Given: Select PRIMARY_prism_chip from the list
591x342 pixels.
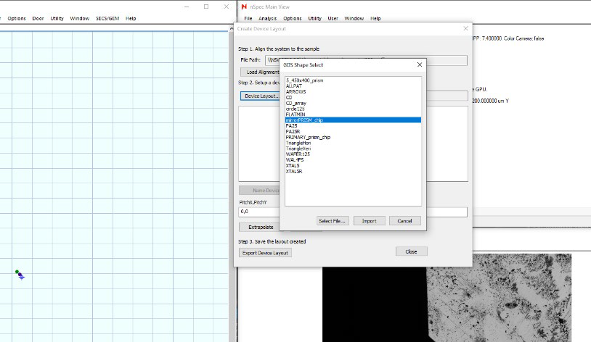Looking at the screenshot, I should 309,137.
